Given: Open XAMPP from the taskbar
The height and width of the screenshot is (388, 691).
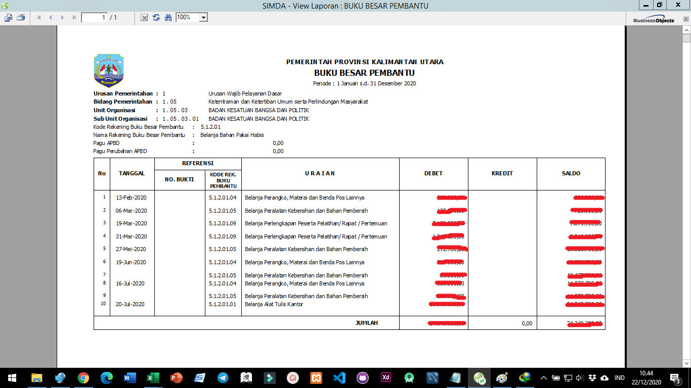Looking at the screenshot, I should [x=316, y=377].
